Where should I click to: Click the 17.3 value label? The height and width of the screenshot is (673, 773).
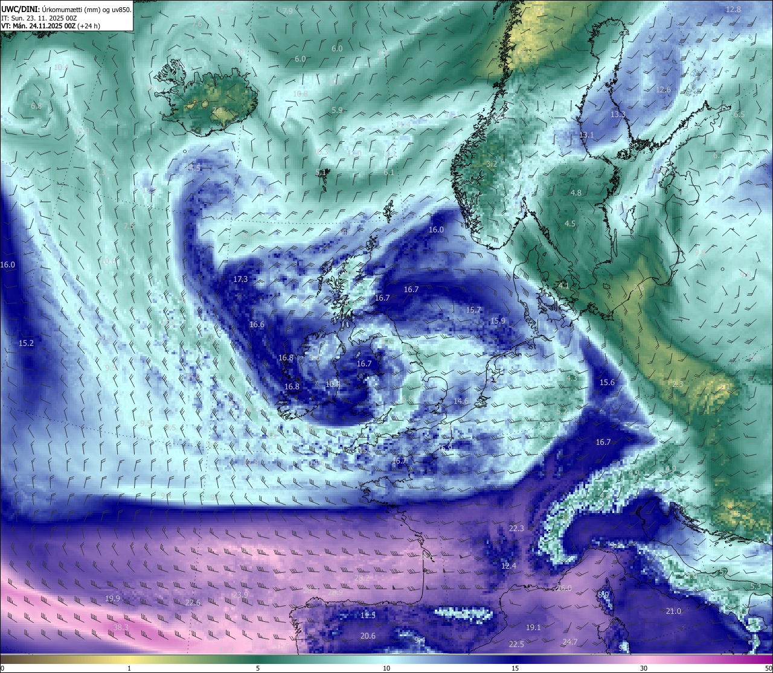240,279
